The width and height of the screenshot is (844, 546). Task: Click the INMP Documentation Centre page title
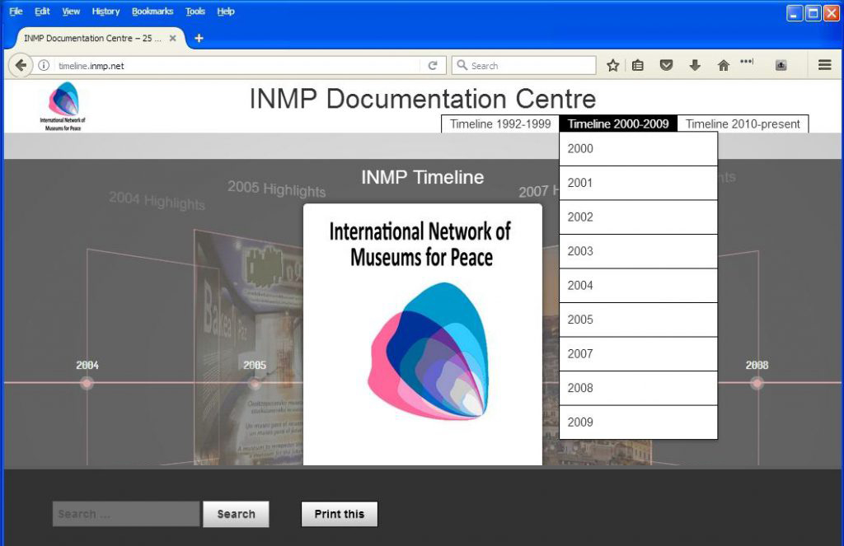423,99
